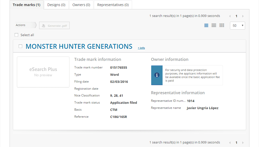Open the Trade marks (1) tab
This screenshot has height=147, width=259.
tap(27, 5)
